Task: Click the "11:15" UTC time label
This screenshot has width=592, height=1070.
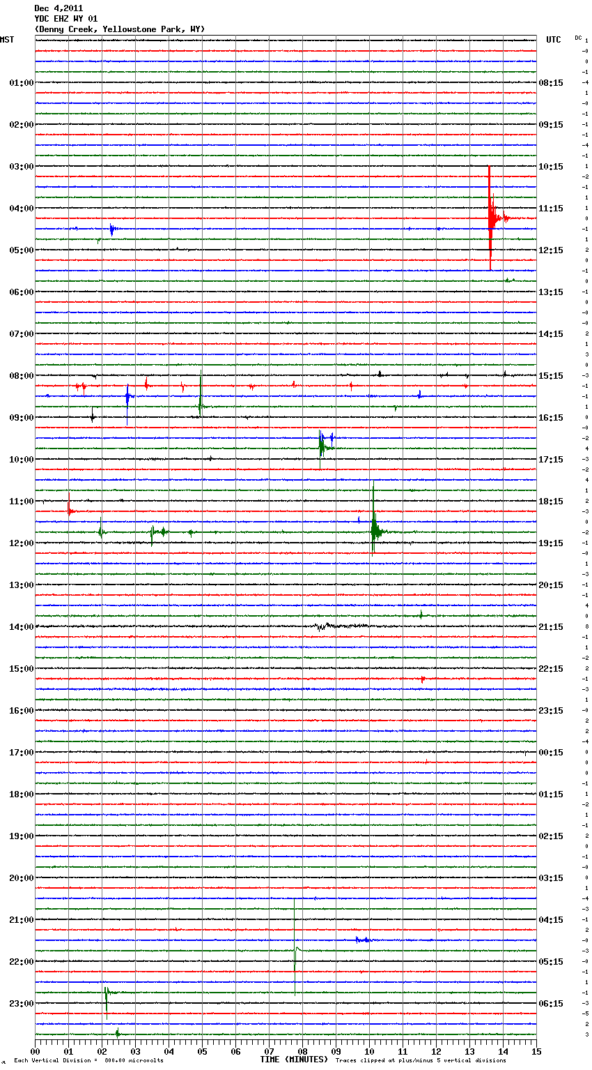Action: (x=551, y=209)
